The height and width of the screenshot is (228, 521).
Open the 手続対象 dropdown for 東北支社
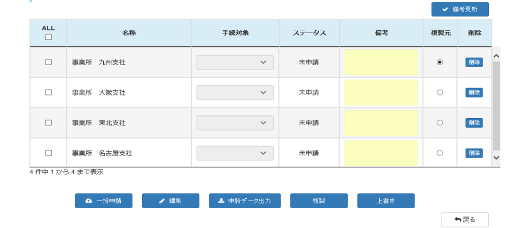tap(235, 123)
